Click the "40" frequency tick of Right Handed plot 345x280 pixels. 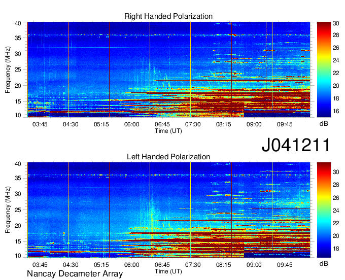(x=18, y=23)
